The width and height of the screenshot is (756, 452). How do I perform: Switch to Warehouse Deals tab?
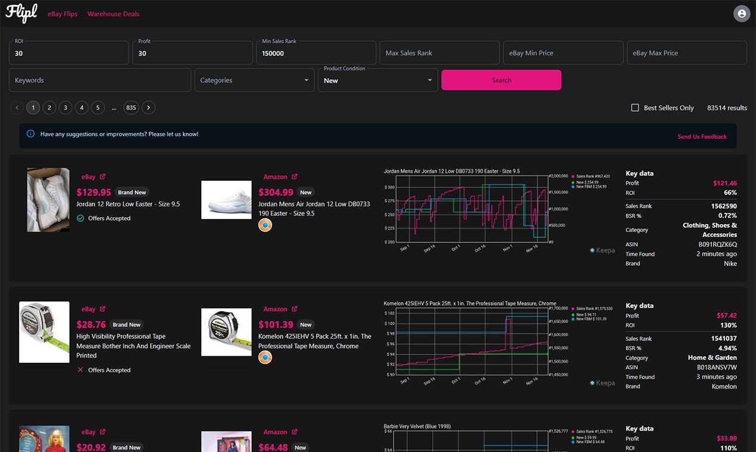point(113,14)
